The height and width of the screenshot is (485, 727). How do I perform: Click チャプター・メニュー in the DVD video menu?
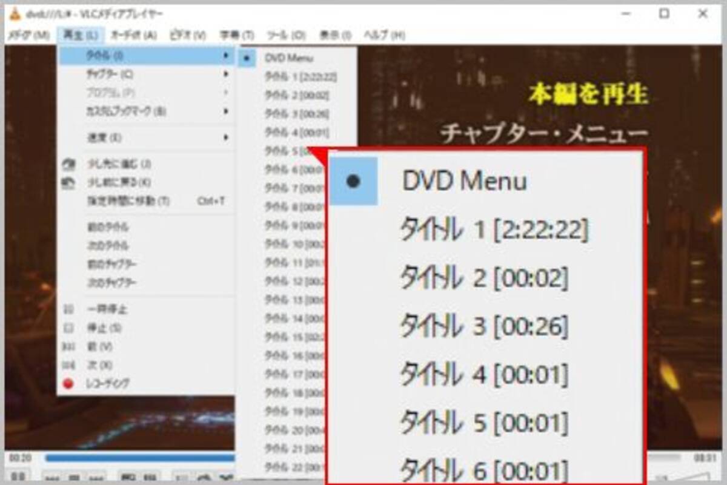(544, 133)
